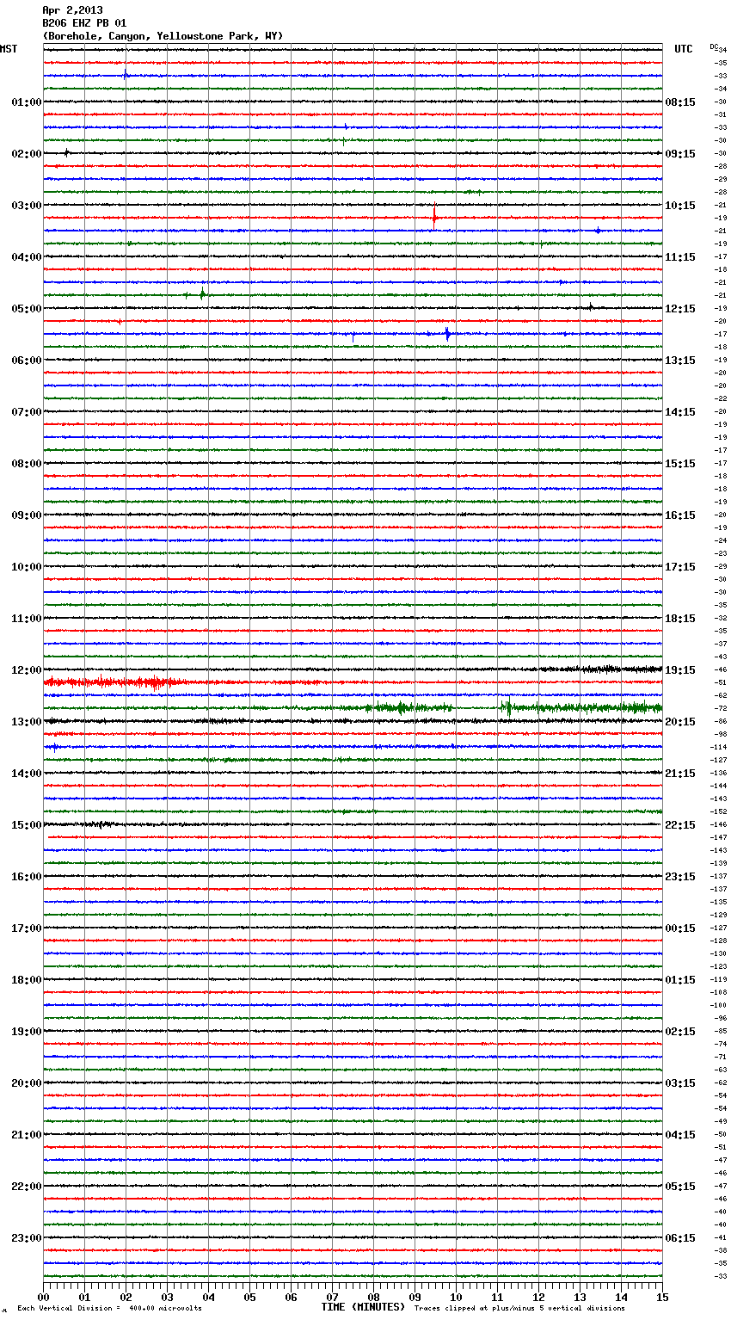Click the '19:15' UTC time label
The image size is (731, 1320).
click(680, 670)
